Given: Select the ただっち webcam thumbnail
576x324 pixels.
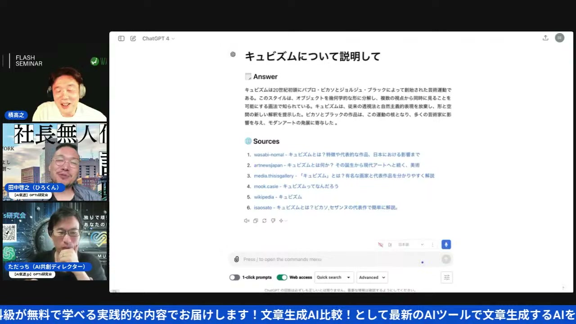Looking at the screenshot, I should [55, 241].
